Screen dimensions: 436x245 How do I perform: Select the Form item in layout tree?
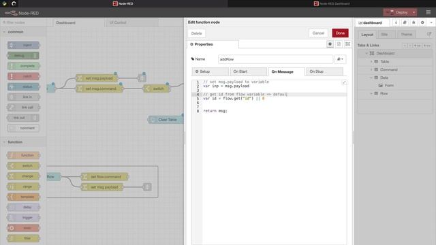click(389, 86)
